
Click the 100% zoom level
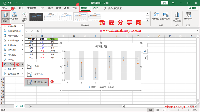click(x=194, y=110)
